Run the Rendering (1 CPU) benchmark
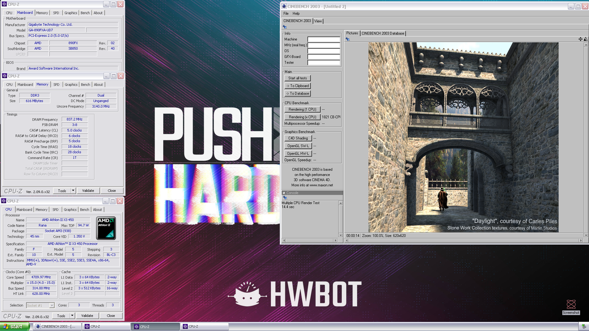The width and height of the screenshot is (589, 331). pos(302,109)
